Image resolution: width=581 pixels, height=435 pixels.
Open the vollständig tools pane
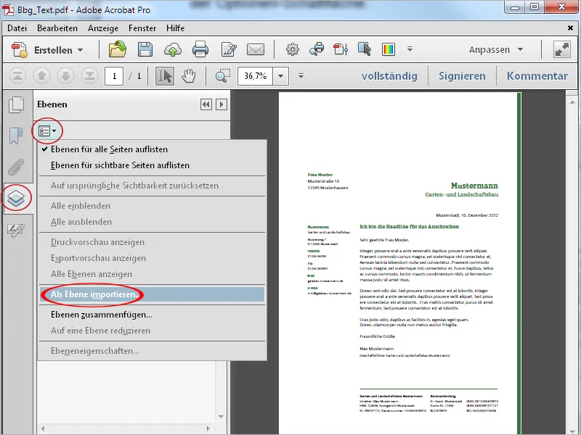pos(389,76)
